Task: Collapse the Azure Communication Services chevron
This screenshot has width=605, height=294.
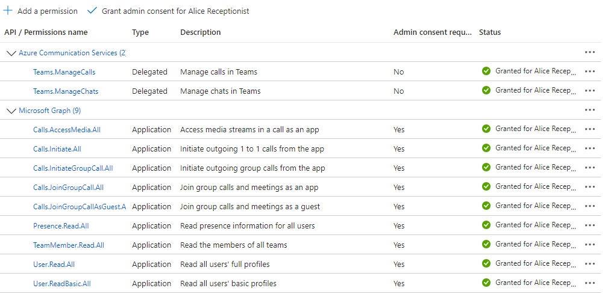Action: 11,53
